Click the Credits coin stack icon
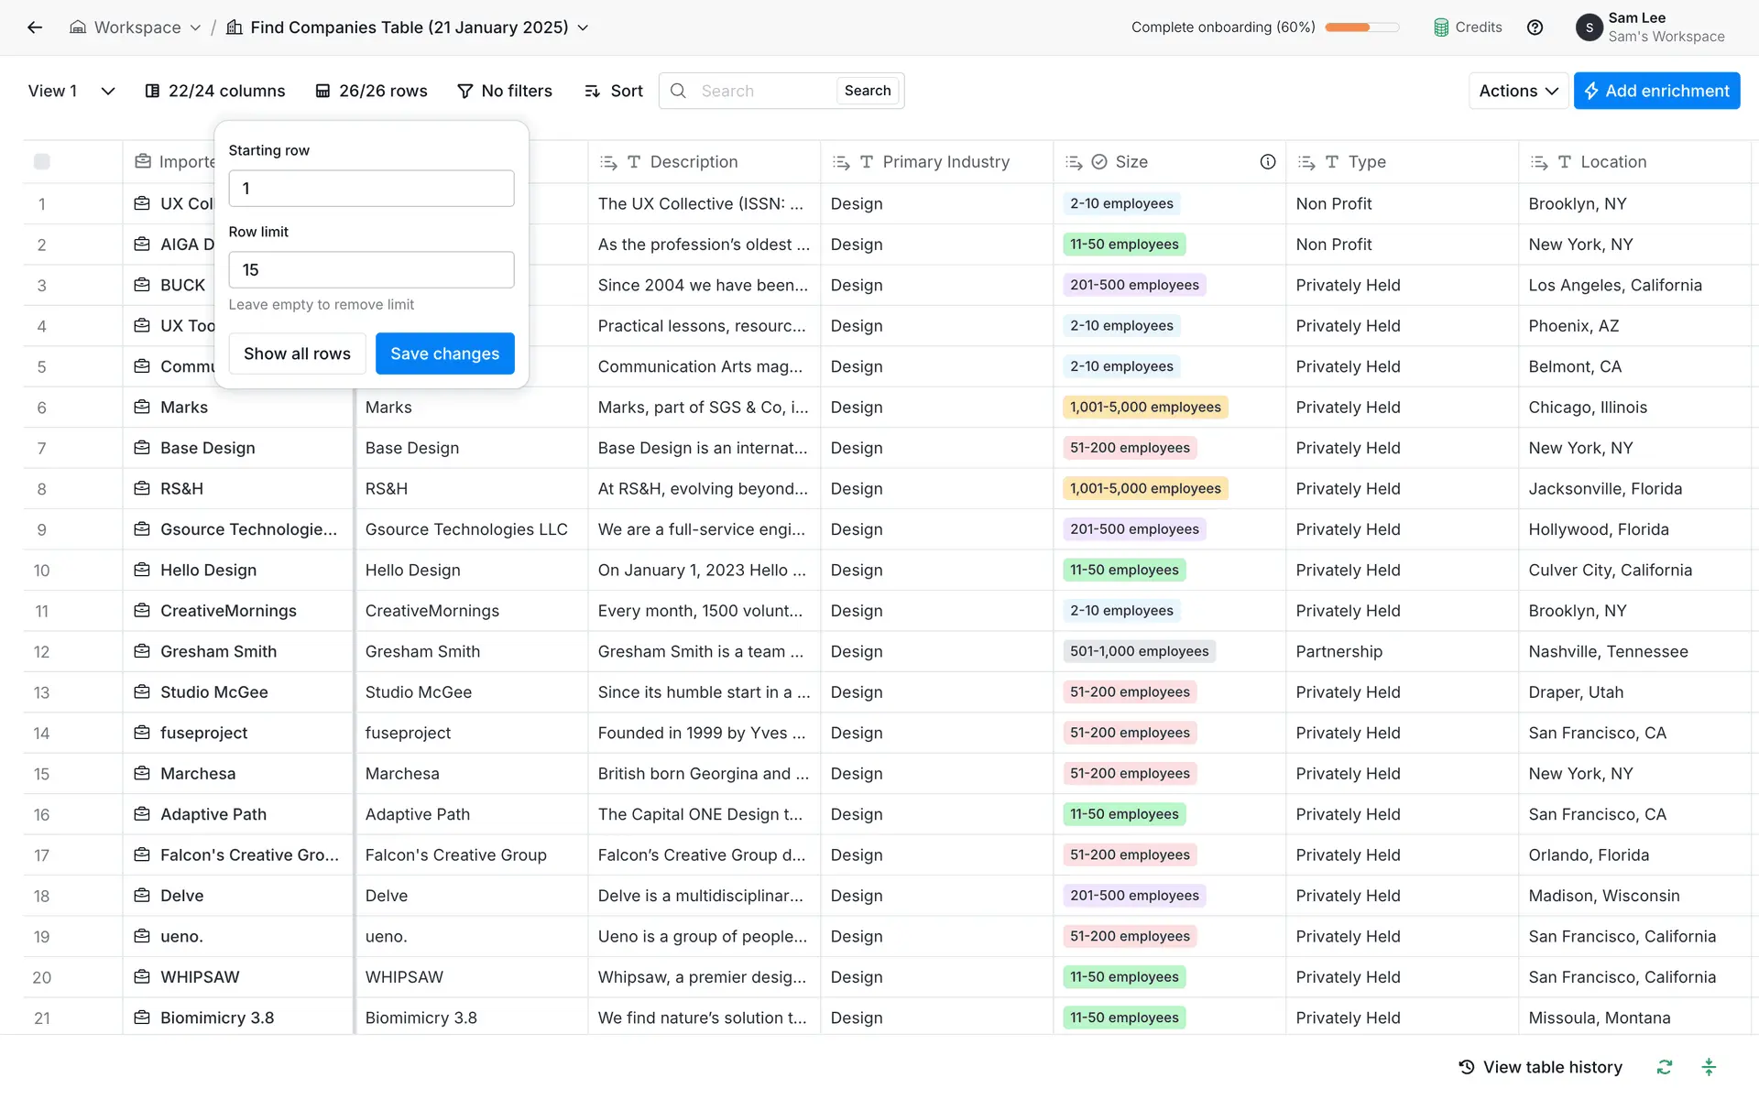This screenshot has height=1099, width=1759. pyautogui.click(x=1441, y=27)
